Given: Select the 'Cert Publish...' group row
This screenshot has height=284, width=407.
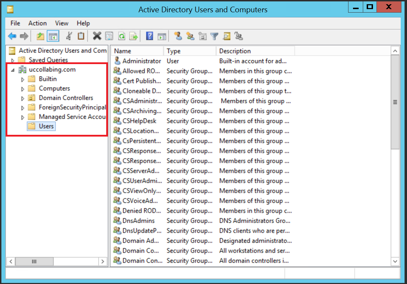Looking at the screenshot, I should [203, 81].
